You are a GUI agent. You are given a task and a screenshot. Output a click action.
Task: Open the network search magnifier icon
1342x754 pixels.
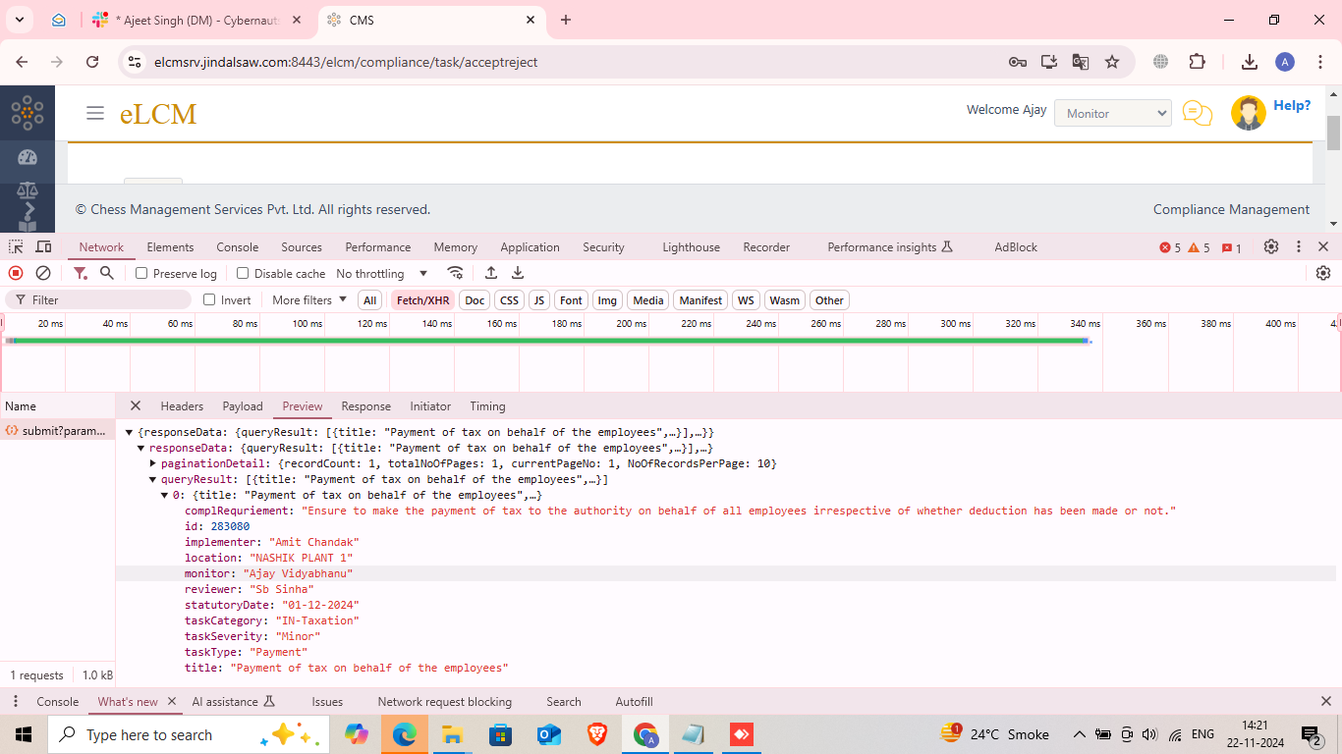click(107, 273)
